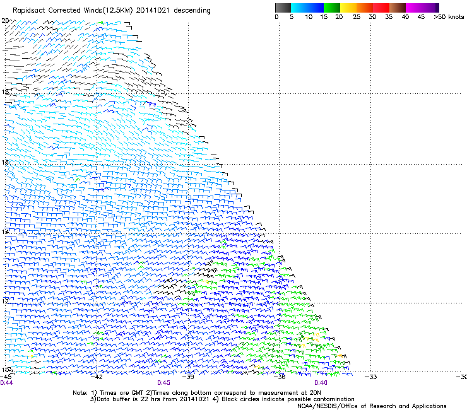The height and width of the screenshot is (410, 467).
Task: Click the purple time label 'D:45'
Action: 164,383
